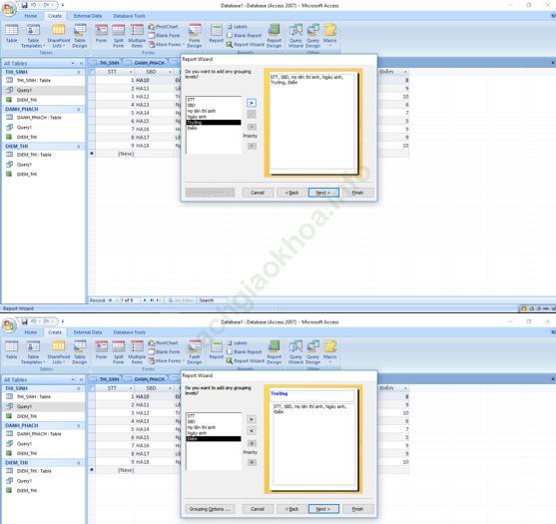Viewport: 556px width, 524px height.
Task: Select Query Design icon in upper ribbon
Action: tap(312, 36)
